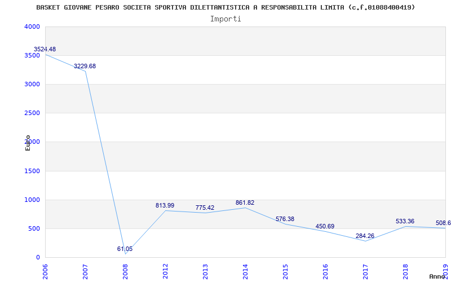Click the 813.99 data label
The image size is (451, 282).
click(165, 205)
